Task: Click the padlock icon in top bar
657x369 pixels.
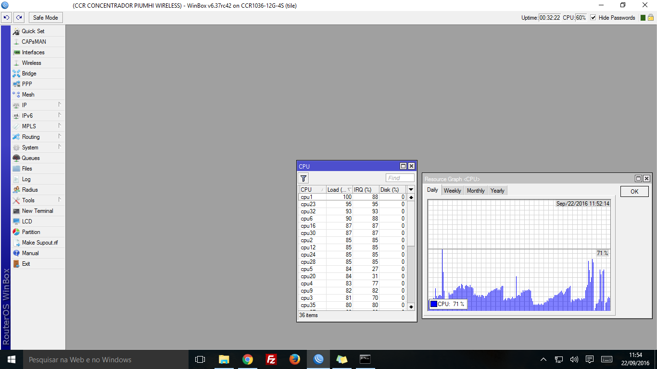Action: (x=651, y=18)
